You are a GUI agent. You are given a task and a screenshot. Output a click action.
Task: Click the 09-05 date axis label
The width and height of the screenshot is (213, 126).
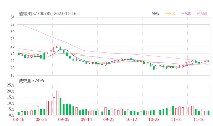(x=64, y=119)
